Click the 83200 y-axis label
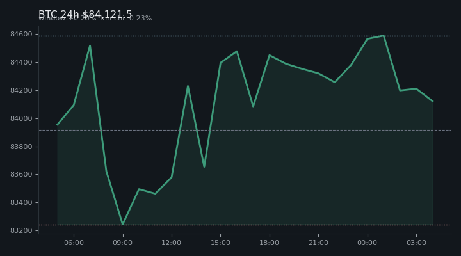The width and height of the screenshot is (461, 256). pyautogui.click(x=21, y=231)
